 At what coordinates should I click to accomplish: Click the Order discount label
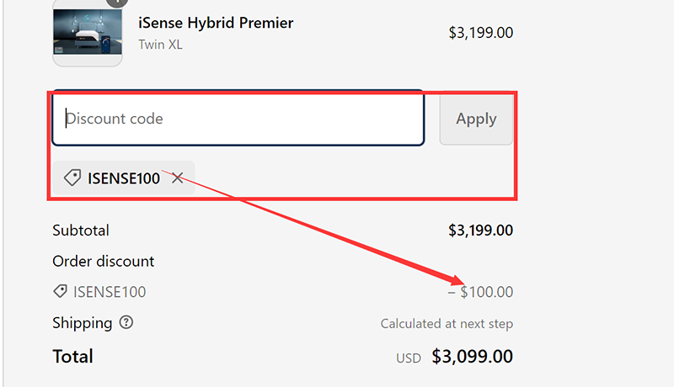pyautogui.click(x=103, y=262)
